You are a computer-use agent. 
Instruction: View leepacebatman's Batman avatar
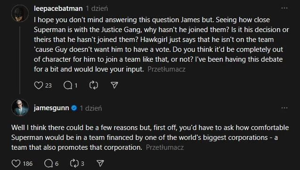click(x=20, y=13)
